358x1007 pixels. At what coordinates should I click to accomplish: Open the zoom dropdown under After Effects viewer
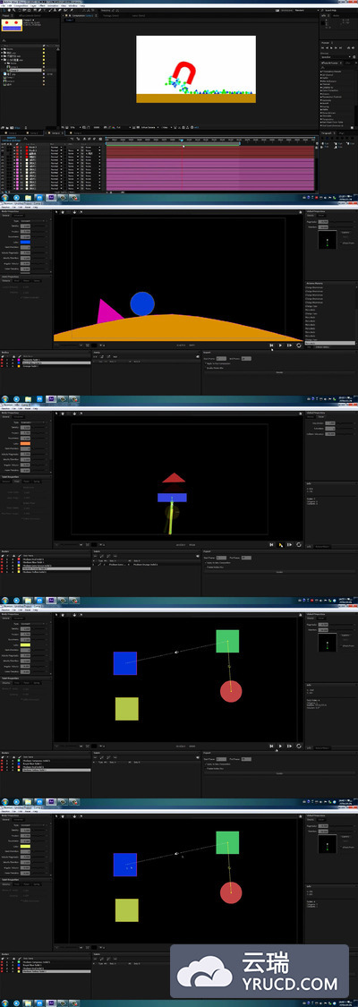coord(73,128)
